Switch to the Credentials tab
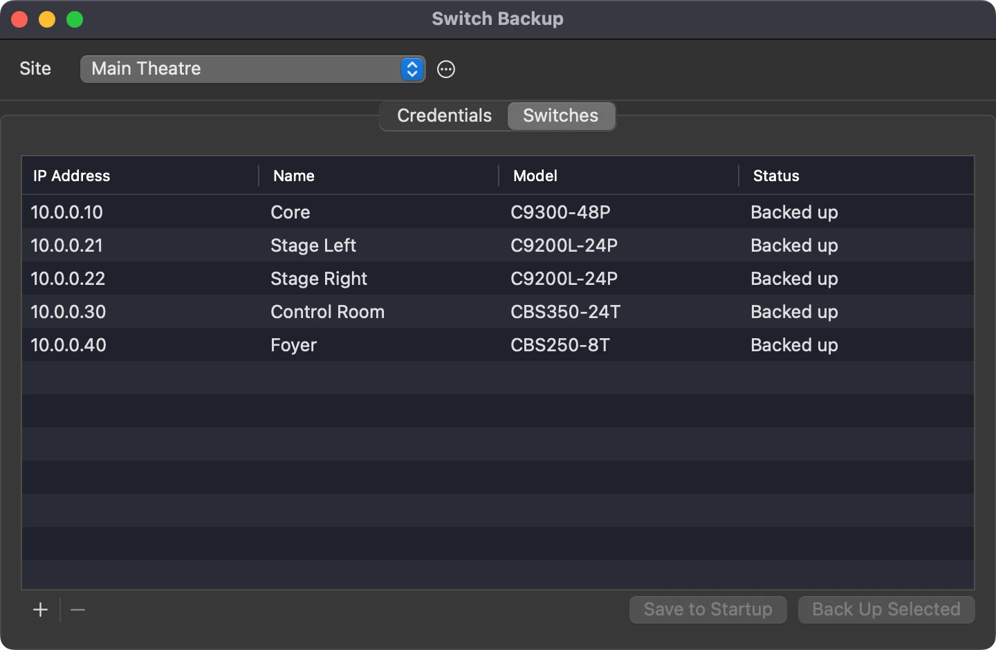Viewport: 996px width, 650px height. [x=444, y=115]
